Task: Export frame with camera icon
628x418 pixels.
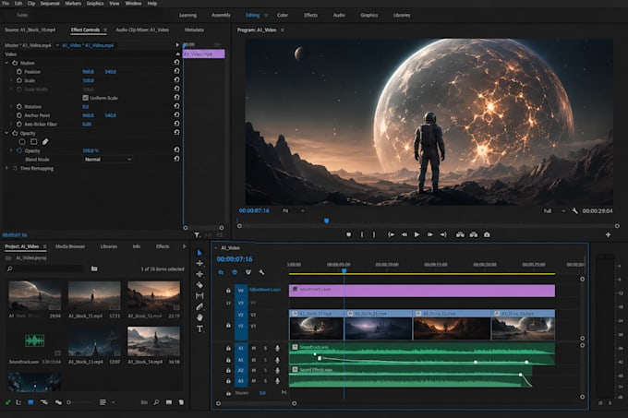Action: point(487,234)
